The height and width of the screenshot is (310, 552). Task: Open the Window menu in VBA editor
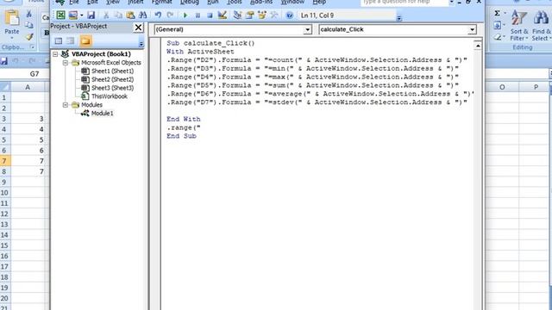(x=292, y=2)
